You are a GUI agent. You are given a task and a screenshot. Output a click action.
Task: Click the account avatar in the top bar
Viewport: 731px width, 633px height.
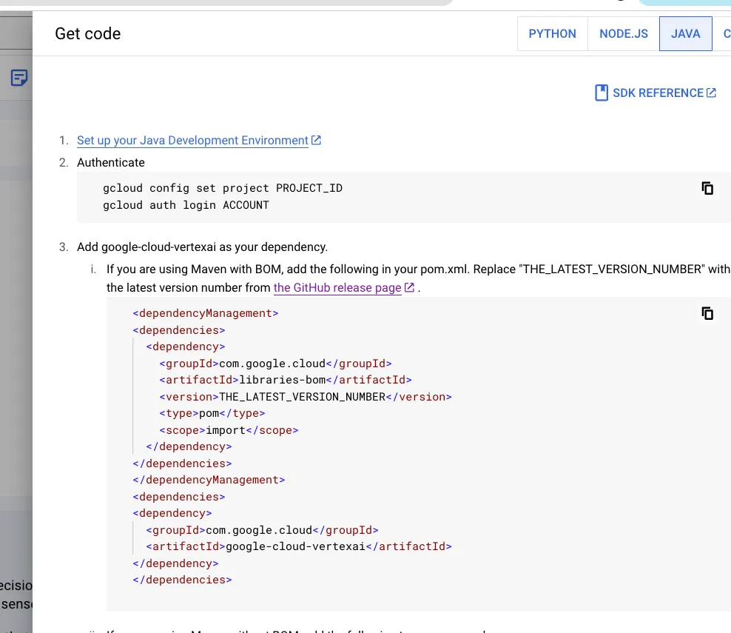619,1
